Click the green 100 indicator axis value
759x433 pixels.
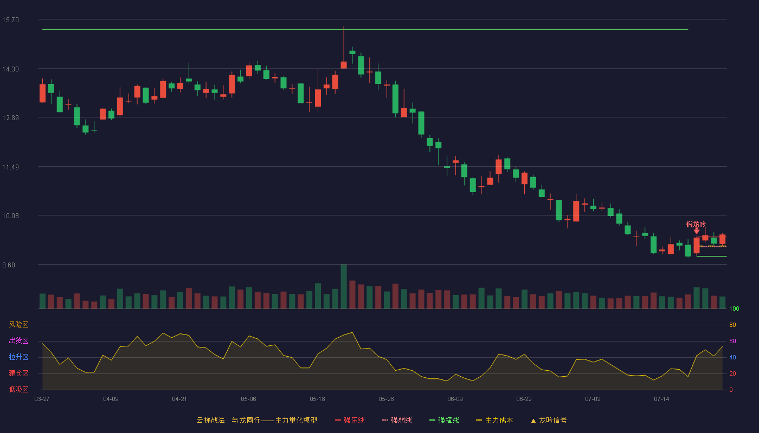(x=734, y=309)
